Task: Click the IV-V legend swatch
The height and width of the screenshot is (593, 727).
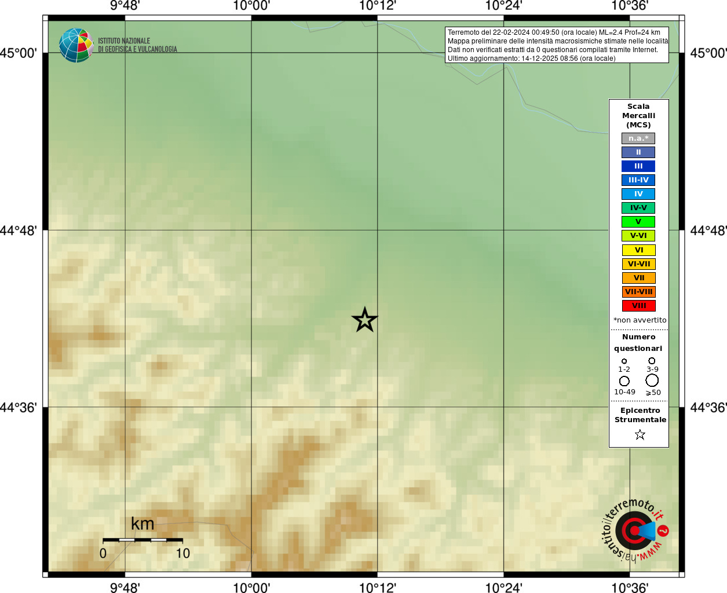Action: (x=638, y=208)
